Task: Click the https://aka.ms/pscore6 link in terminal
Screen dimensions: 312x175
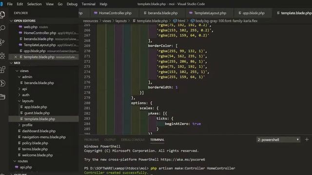Action: (x=183, y=159)
